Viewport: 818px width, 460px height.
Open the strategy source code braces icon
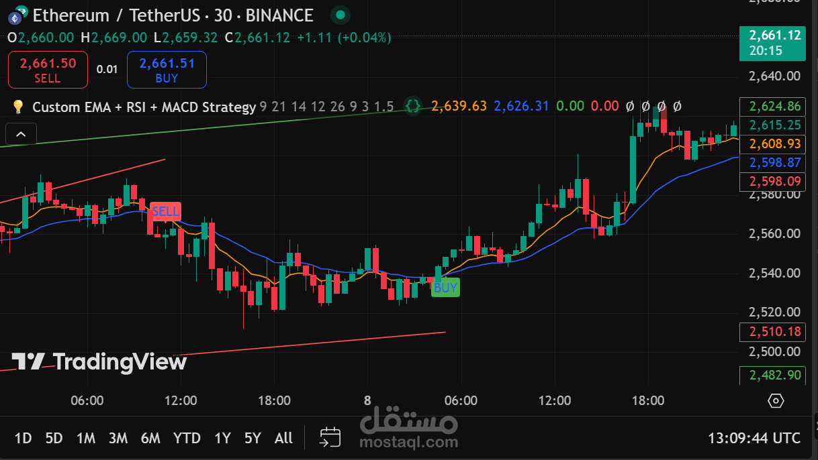coord(412,106)
